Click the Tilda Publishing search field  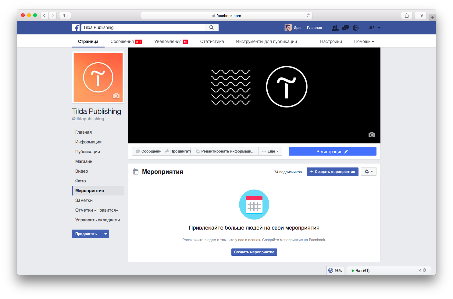pos(143,27)
